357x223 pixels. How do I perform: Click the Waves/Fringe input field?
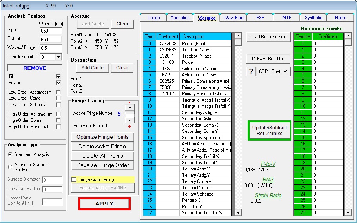(51, 48)
